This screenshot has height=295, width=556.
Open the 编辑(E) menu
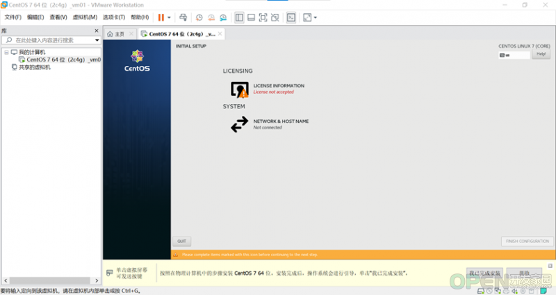35,17
